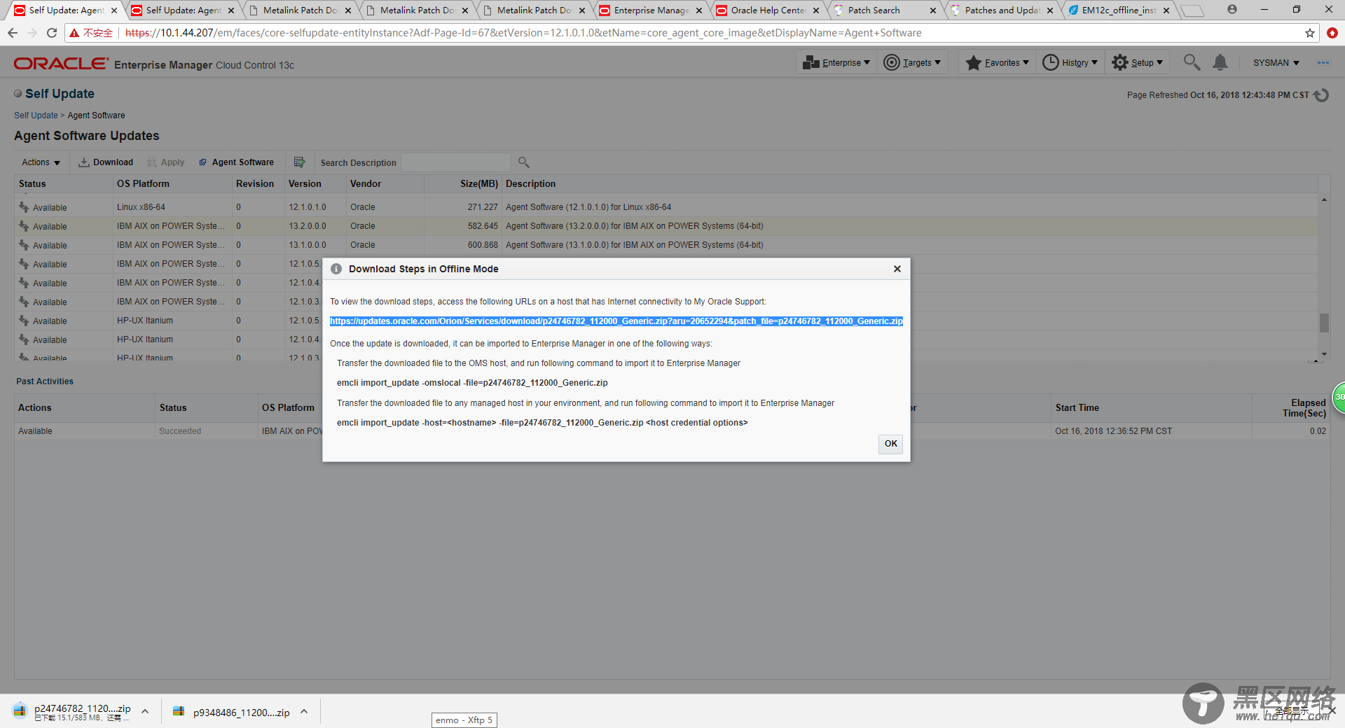Viewport: 1345px width, 728px height.
Task: Click the status icon in version 13.1.0.0.0 row
Action: point(24,245)
